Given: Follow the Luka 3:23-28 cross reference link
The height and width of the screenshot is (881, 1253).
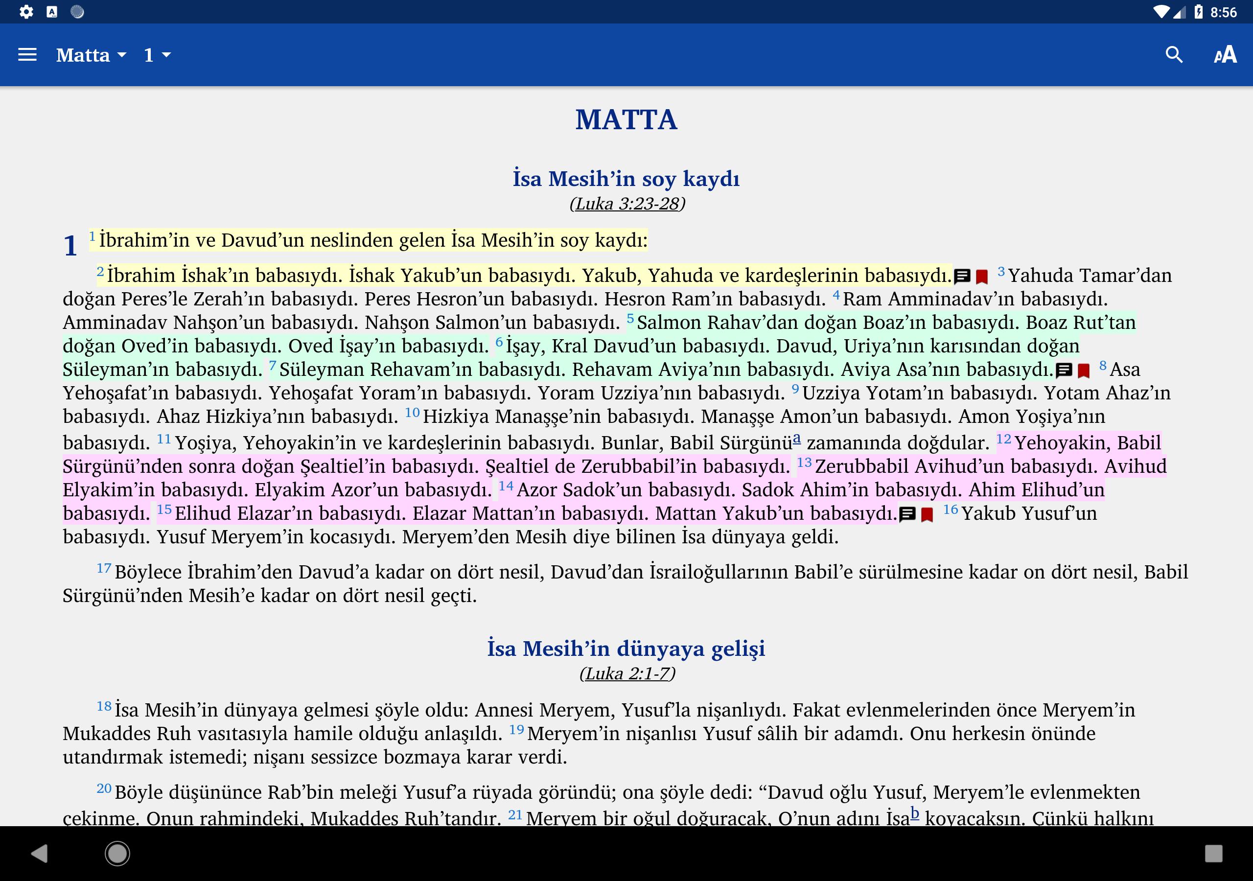Looking at the screenshot, I should pyautogui.click(x=627, y=204).
